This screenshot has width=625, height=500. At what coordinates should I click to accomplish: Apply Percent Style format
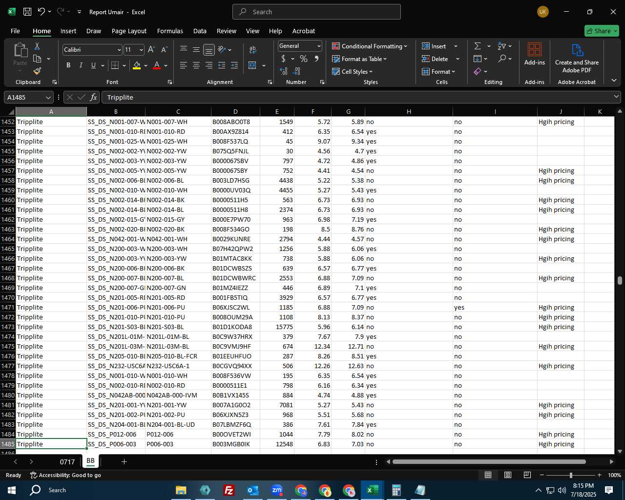point(304,59)
